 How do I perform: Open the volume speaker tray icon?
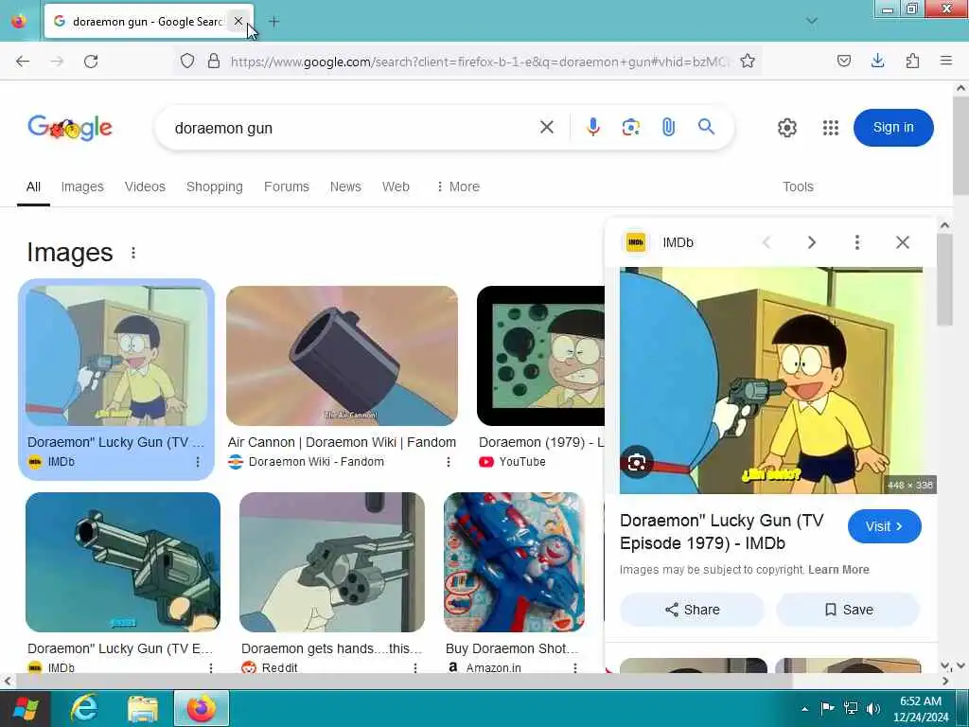(x=873, y=708)
